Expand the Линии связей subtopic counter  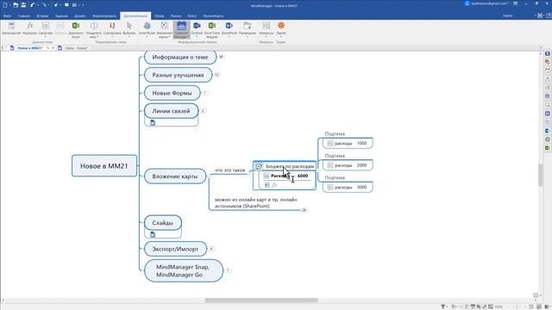(x=203, y=111)
